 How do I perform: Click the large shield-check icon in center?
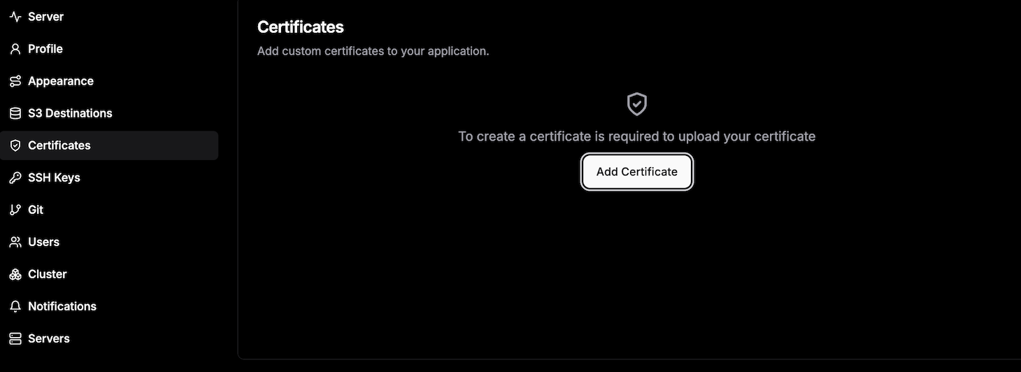pyautogui.click(x=636, y=104)
